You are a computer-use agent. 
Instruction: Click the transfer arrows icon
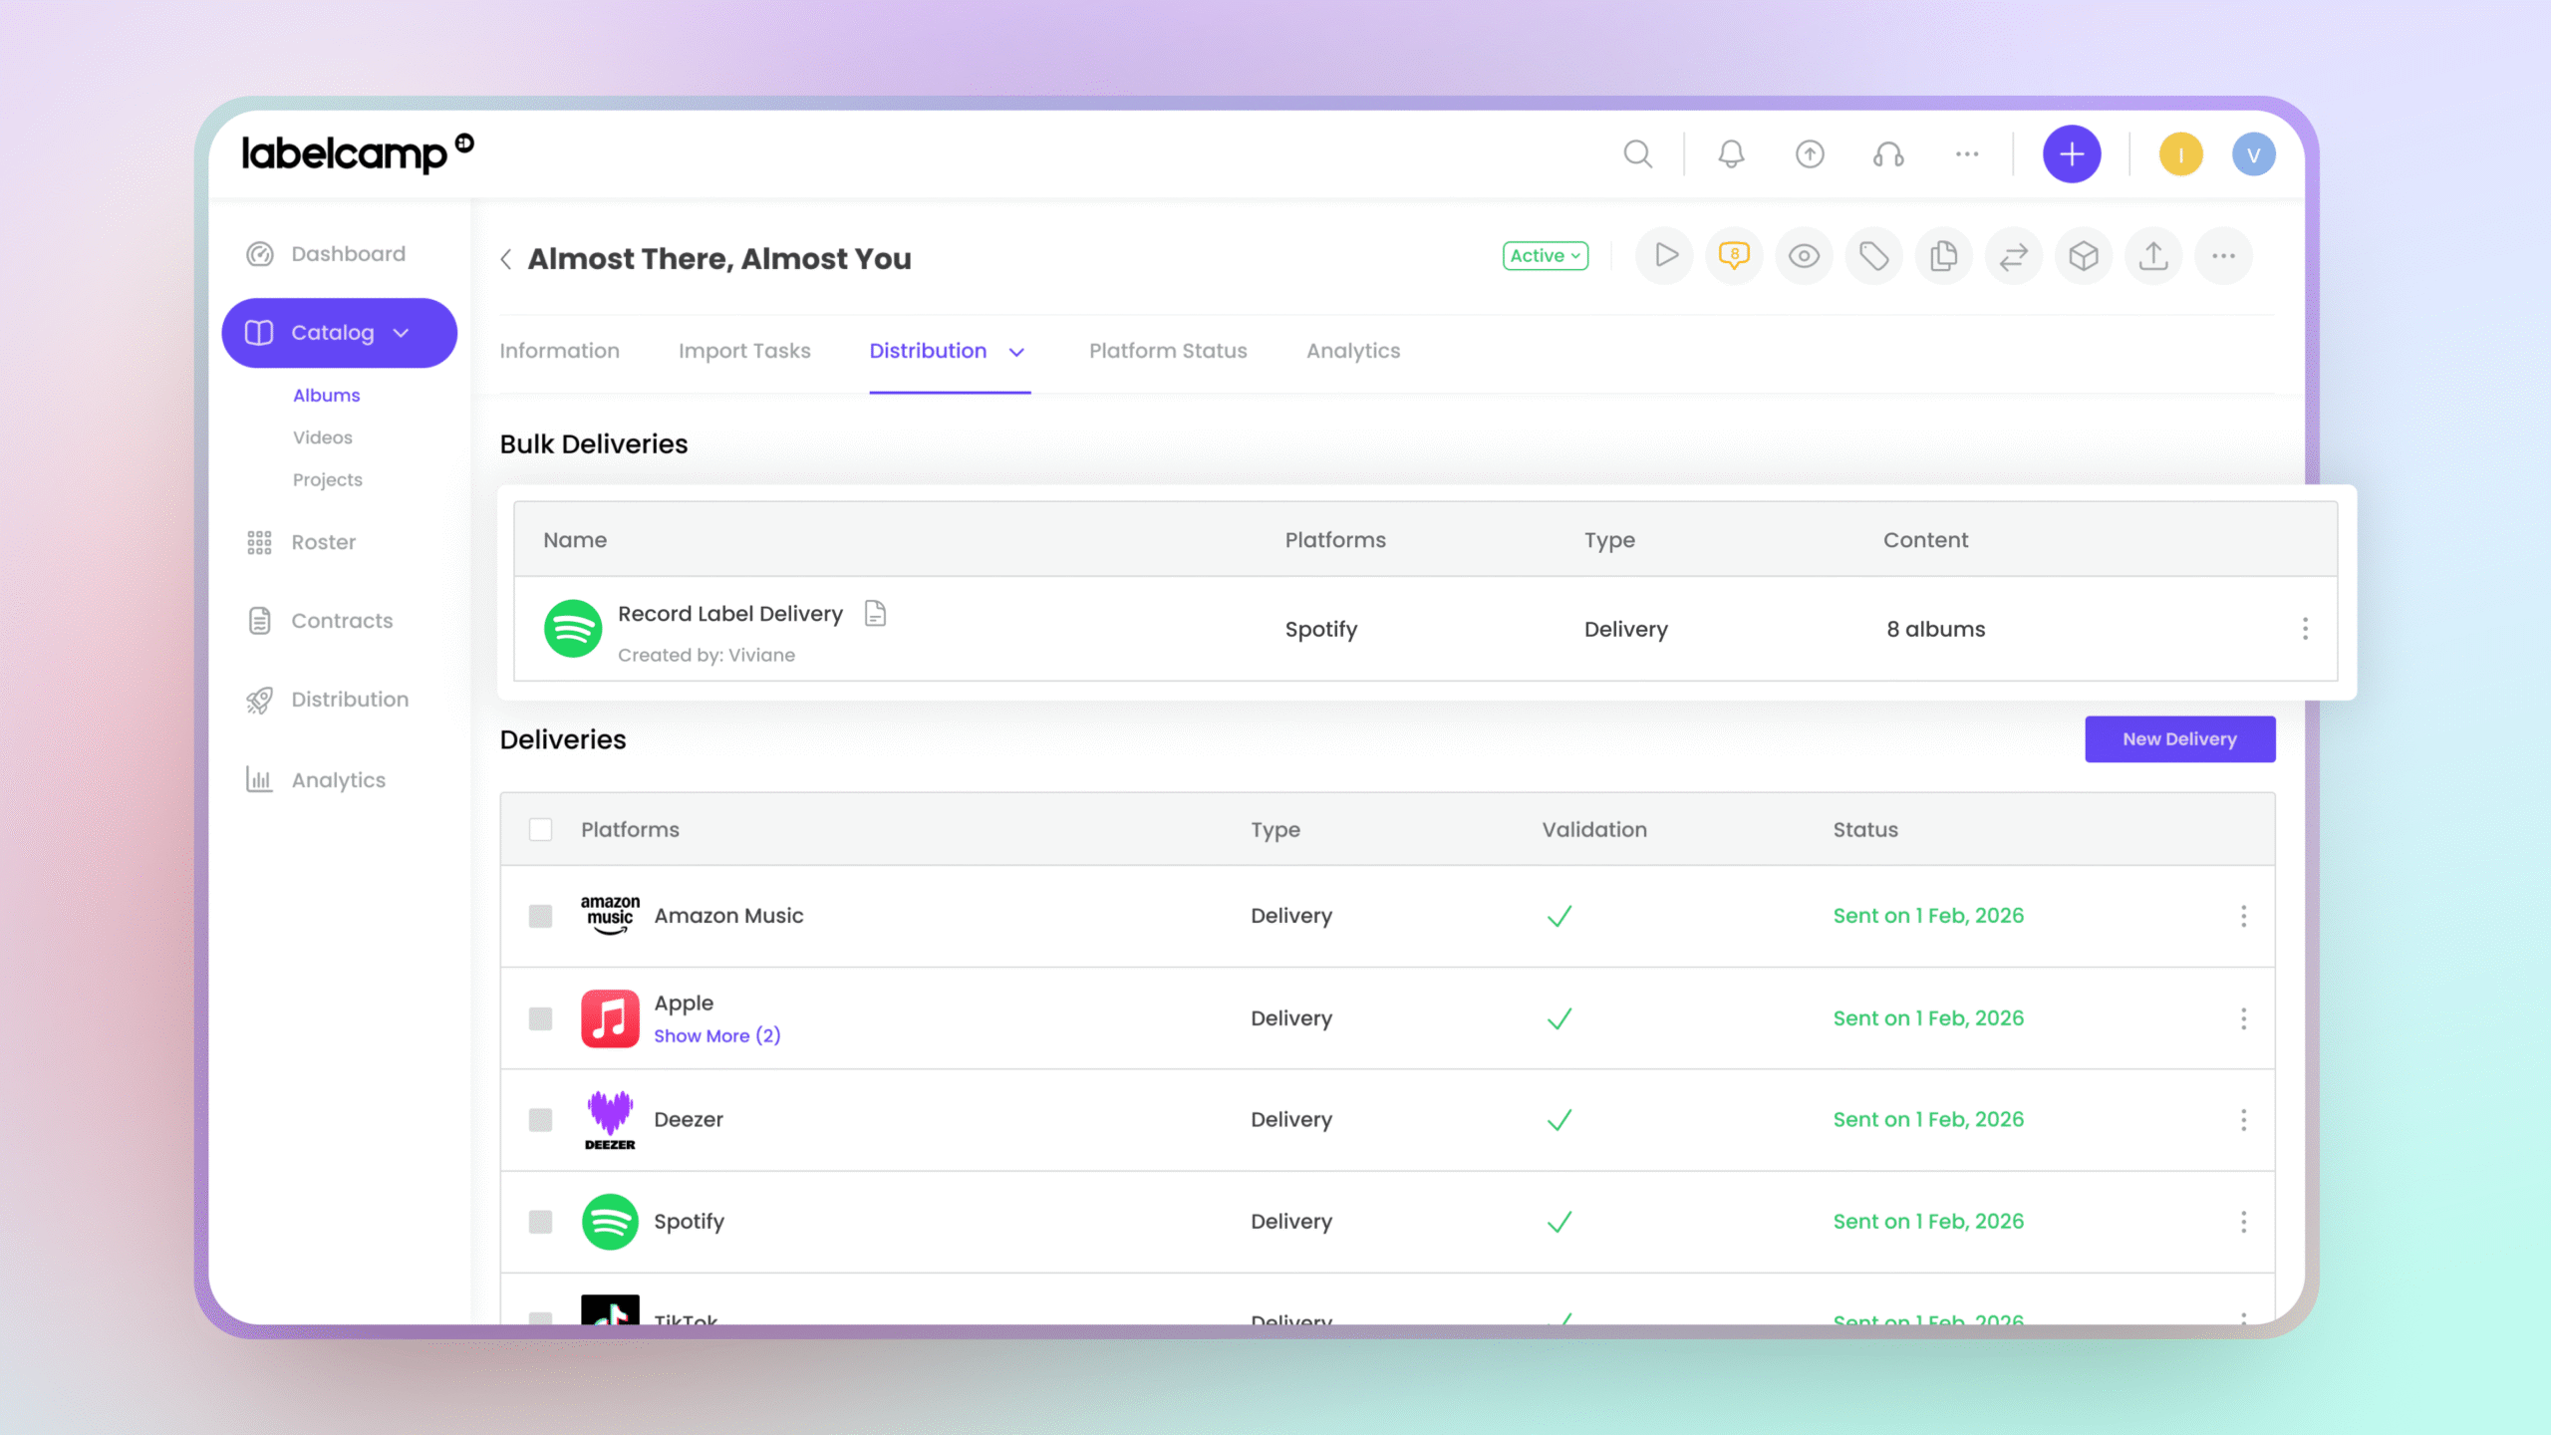pos(2013,256)
